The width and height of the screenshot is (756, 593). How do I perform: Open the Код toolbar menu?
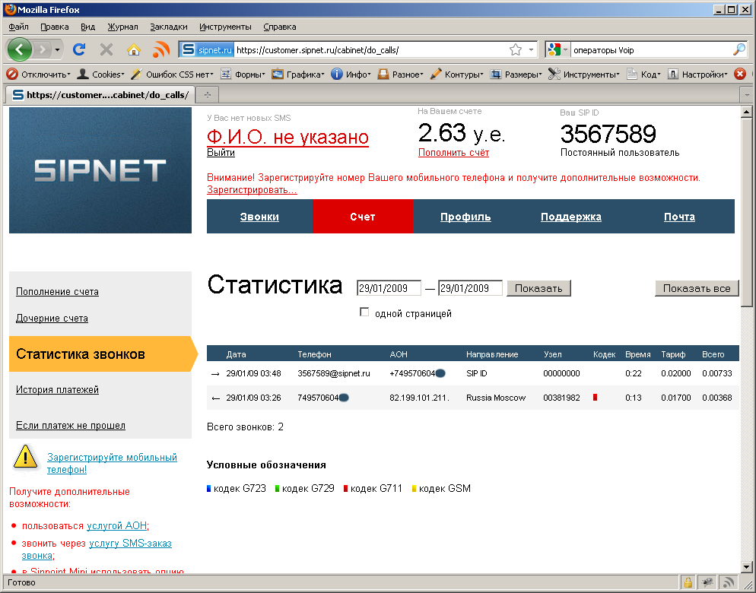(643, 75)
